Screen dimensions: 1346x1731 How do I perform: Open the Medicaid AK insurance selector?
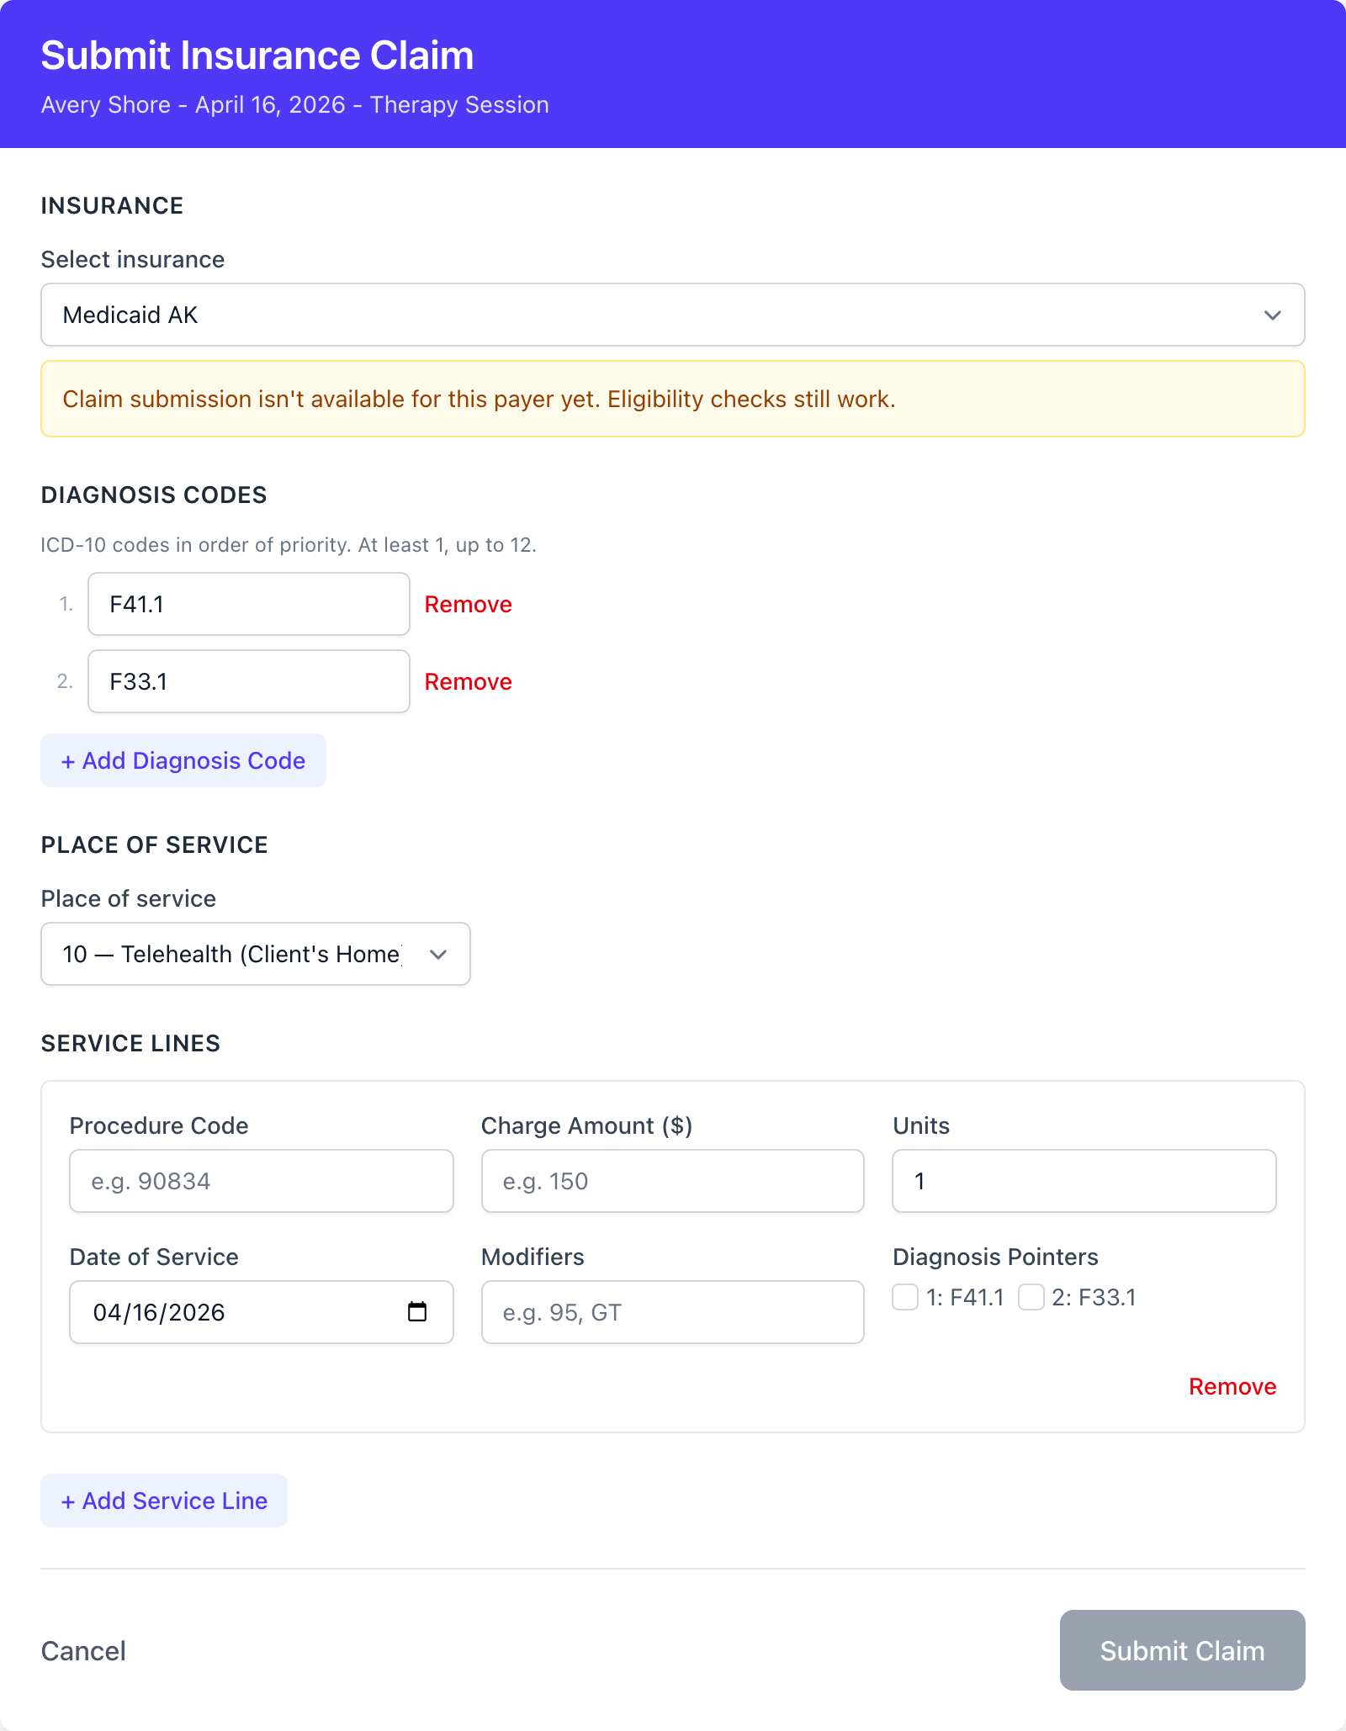coord(671,315)
